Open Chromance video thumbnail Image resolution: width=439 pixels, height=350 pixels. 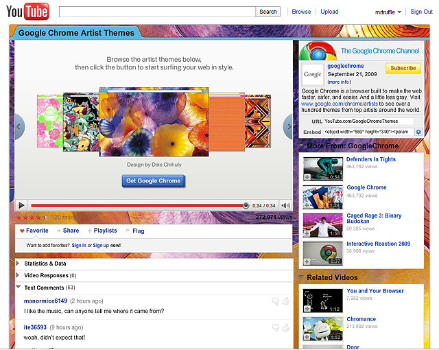coord(323,329)
